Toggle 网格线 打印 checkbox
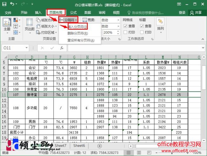207x156 pixels. tap(125, 32)
